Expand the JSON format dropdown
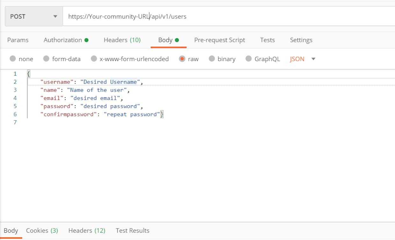 303,59
